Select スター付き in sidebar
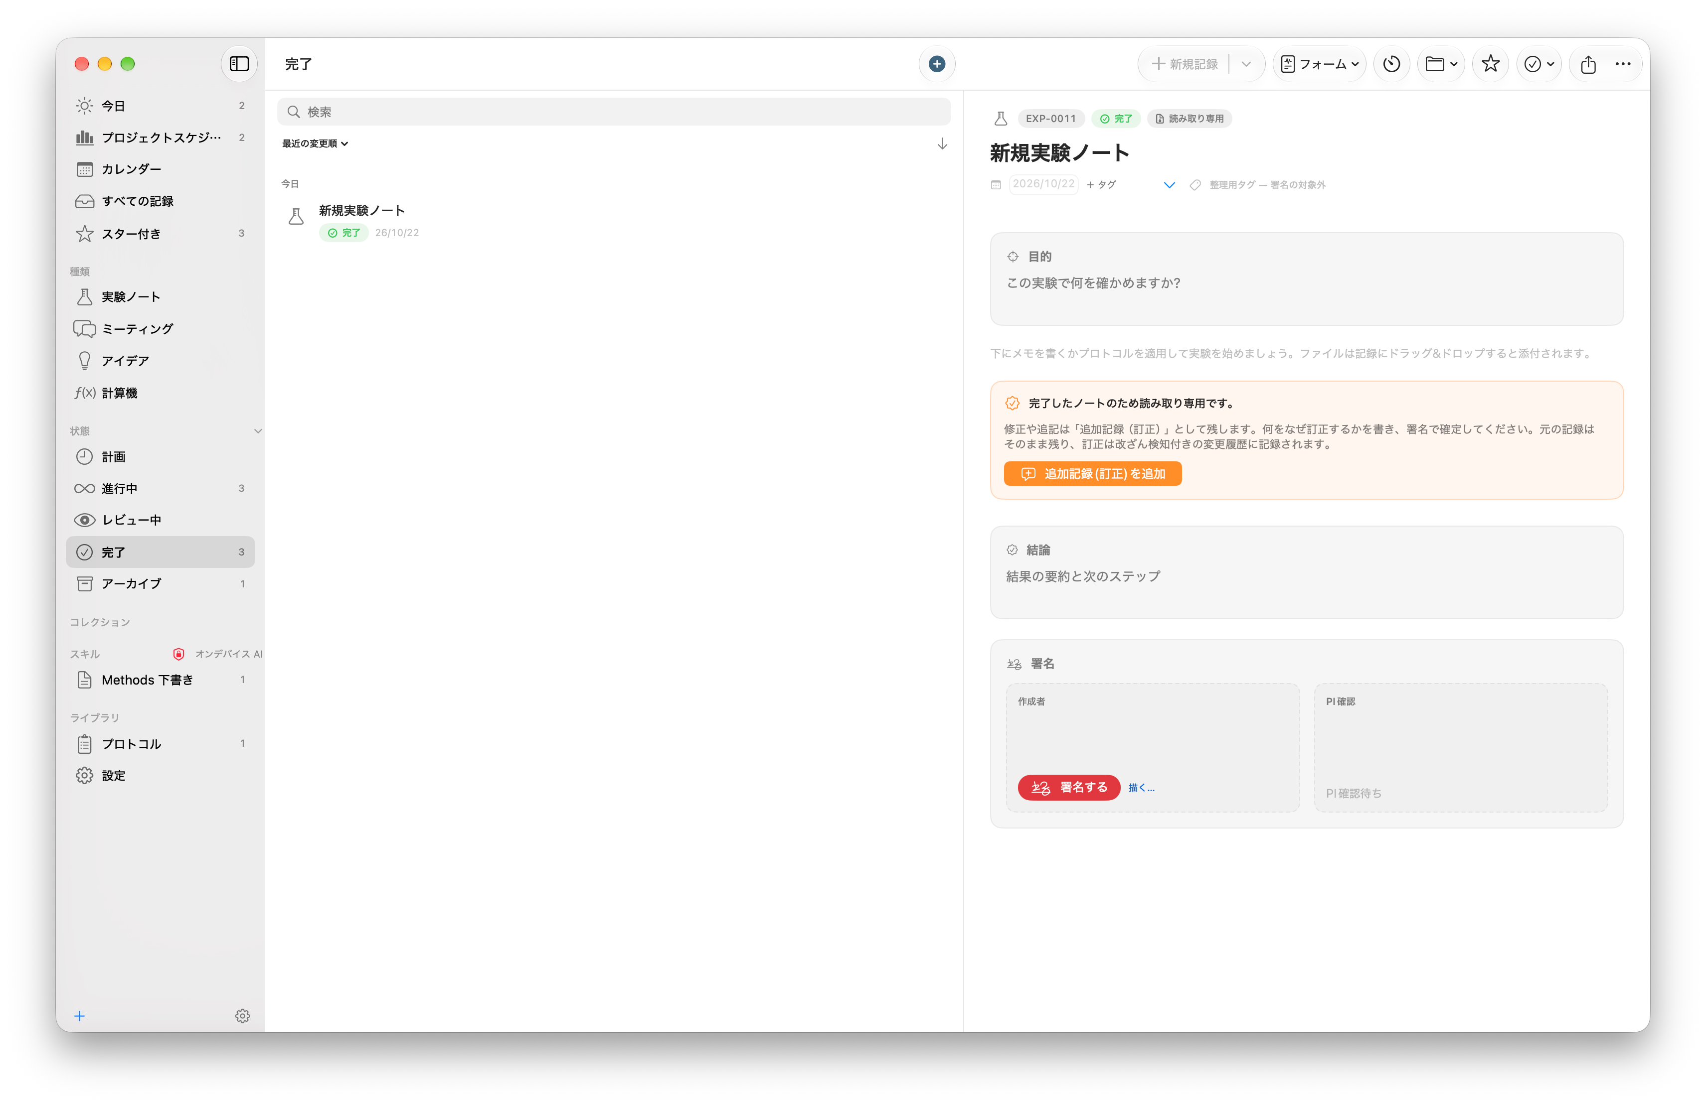 160,234
